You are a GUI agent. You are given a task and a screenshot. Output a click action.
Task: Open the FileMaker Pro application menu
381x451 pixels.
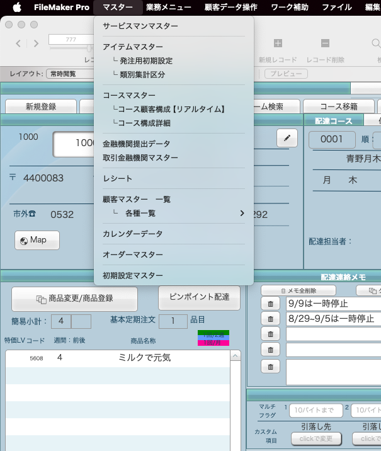coord(62,7)
